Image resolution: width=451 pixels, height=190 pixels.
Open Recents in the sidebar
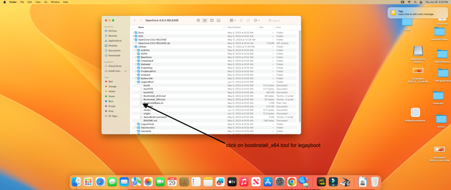point(111,36)
